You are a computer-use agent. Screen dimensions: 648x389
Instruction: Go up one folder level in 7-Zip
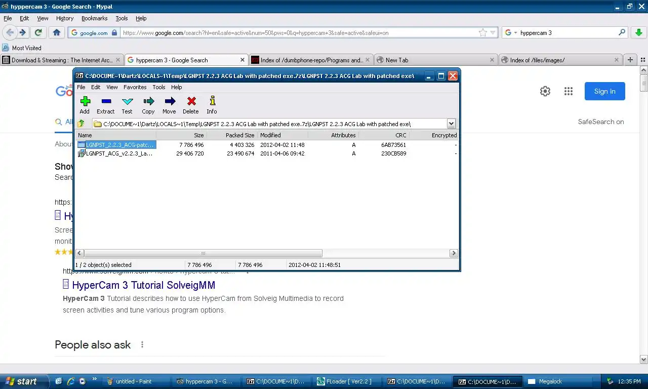[x=81, y=124]
